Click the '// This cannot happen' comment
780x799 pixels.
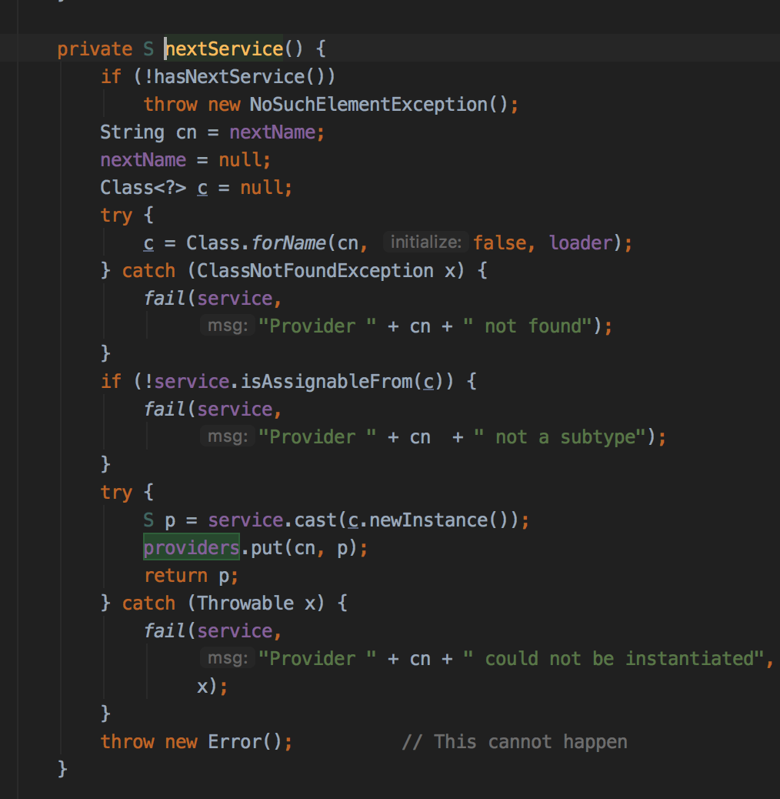[x=514, y=742]
